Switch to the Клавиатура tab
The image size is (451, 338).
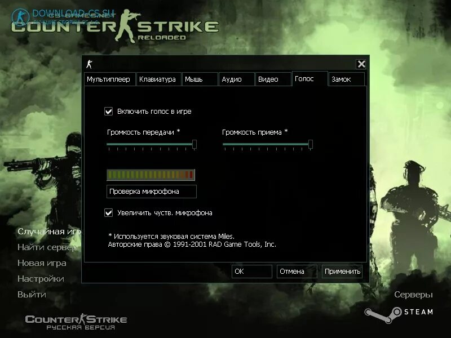[159, 79]
